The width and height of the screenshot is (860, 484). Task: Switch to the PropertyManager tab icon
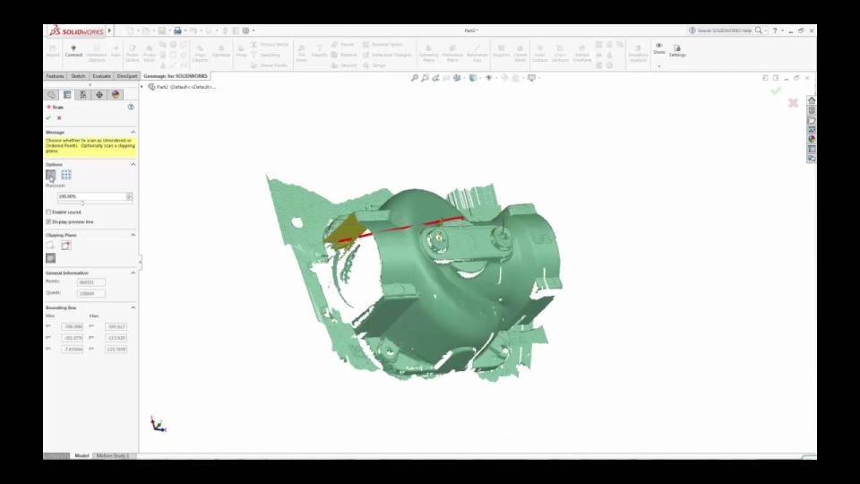pyautogui.click(x=67, y=95)
